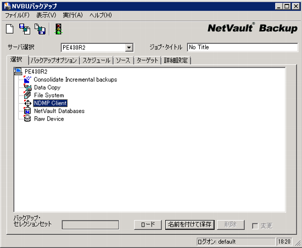Select the File System tree item
The image size is (302, 248).
[x=49, y=95]
